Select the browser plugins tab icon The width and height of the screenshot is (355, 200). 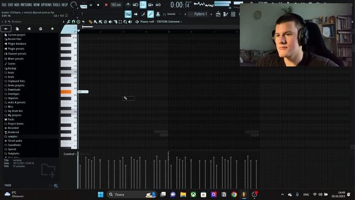coord(29,29)
